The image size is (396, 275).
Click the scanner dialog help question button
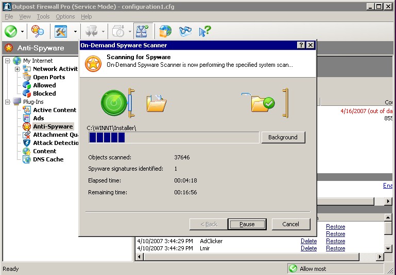coord(301,45)
